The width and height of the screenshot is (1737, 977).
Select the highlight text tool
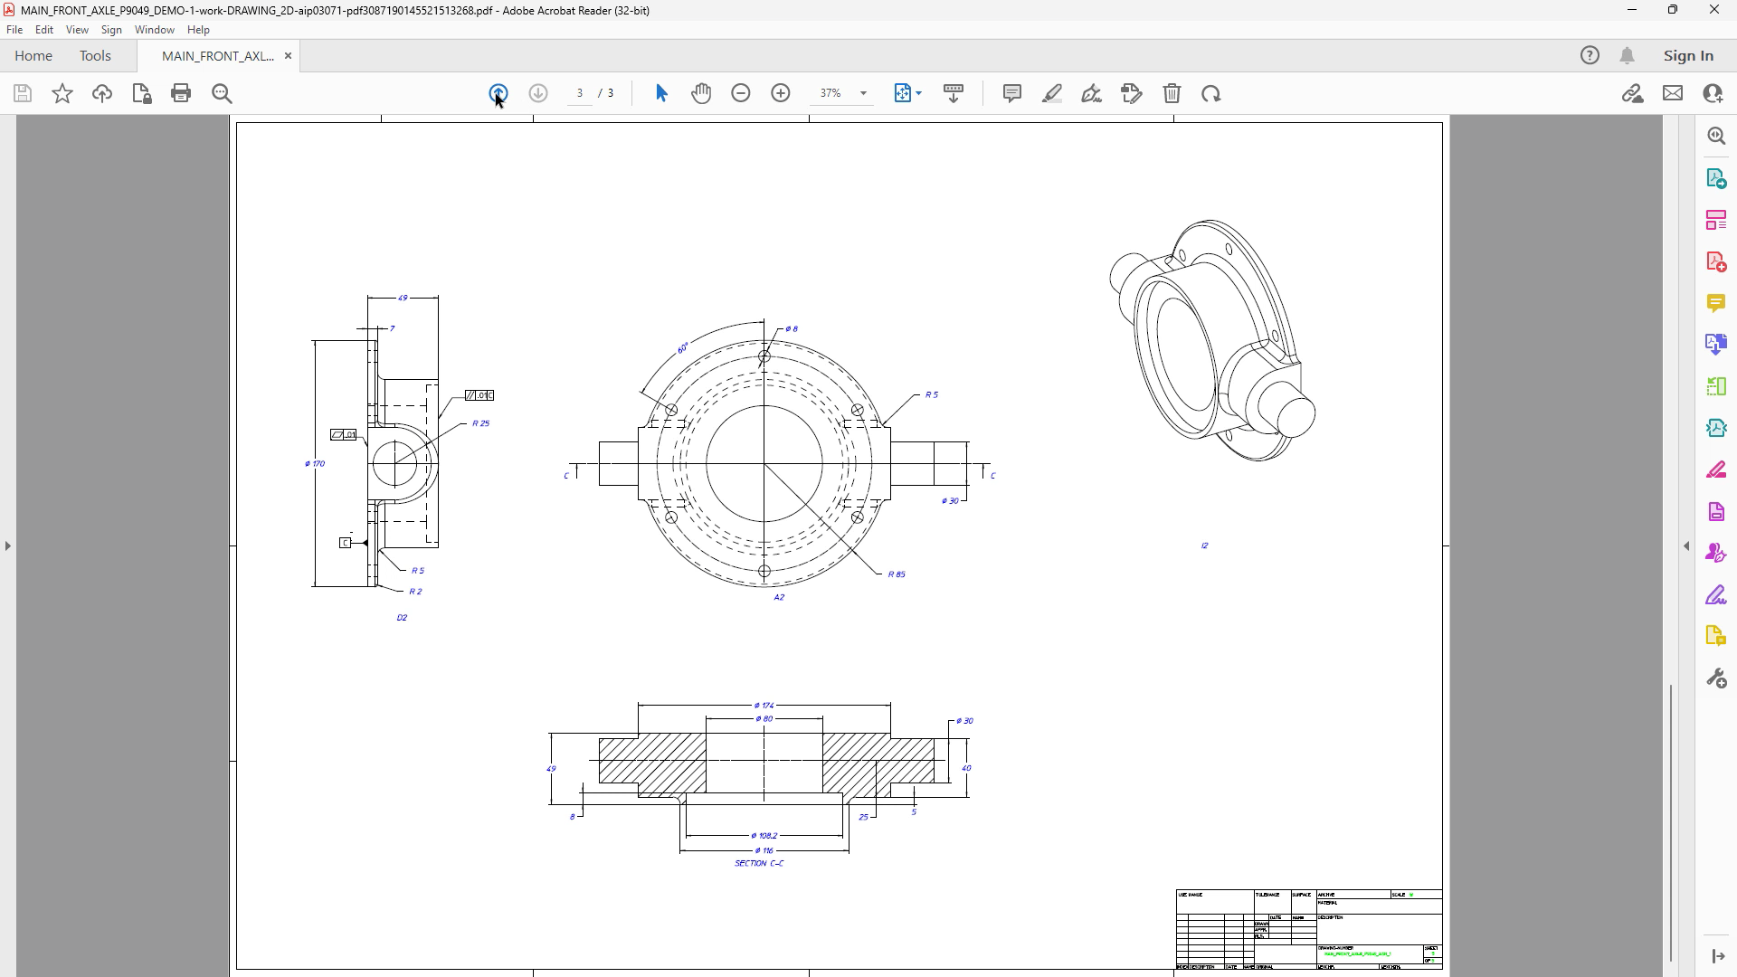pyautogui.click(x=1052, y=93)
